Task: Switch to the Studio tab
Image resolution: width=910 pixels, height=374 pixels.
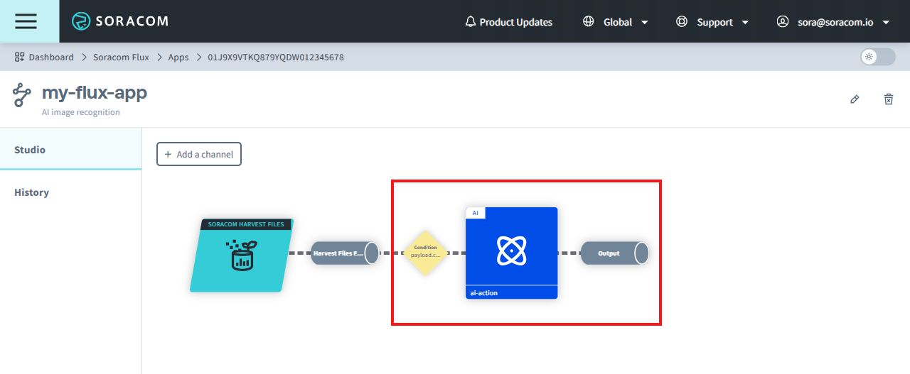Action: [71, 150]
